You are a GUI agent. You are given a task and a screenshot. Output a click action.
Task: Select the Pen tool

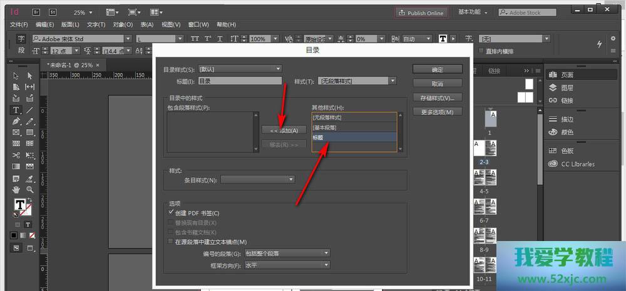click(16, 121)
